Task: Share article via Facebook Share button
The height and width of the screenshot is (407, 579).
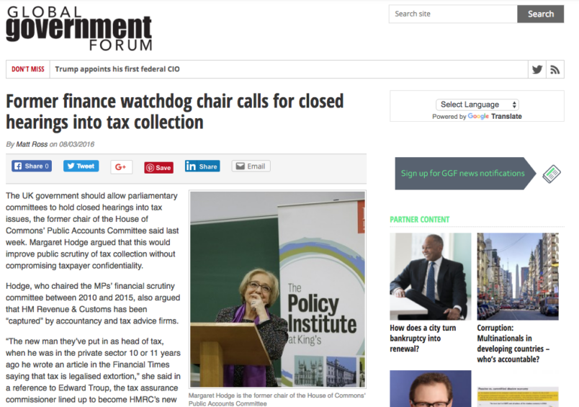Action: click(32, 166)
